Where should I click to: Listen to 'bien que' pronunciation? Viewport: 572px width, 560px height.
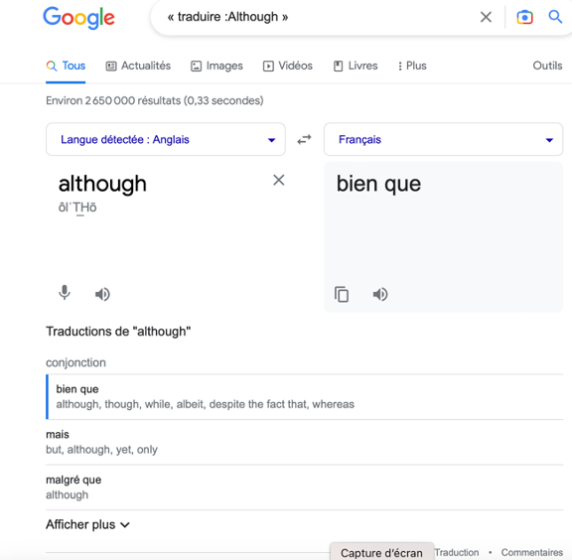(x=380, y=294)
